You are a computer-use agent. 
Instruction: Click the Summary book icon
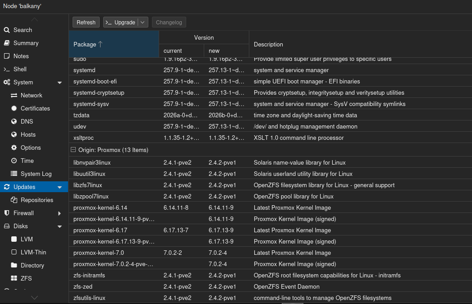coord(7,43)
